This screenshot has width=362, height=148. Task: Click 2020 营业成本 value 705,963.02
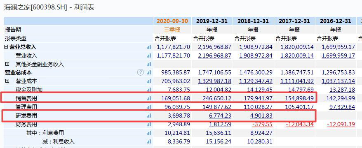[x=176, y=81]
